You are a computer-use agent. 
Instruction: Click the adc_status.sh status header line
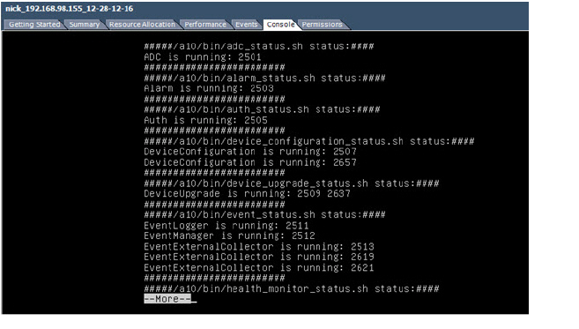pos(259,46)
